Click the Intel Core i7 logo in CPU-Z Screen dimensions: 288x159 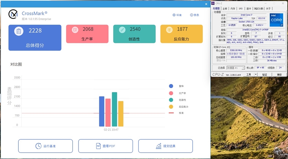[x=276, y=20]
